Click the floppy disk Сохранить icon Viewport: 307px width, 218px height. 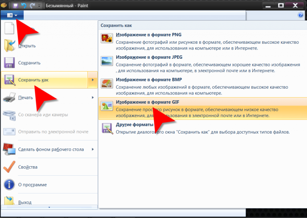[9, 63]
